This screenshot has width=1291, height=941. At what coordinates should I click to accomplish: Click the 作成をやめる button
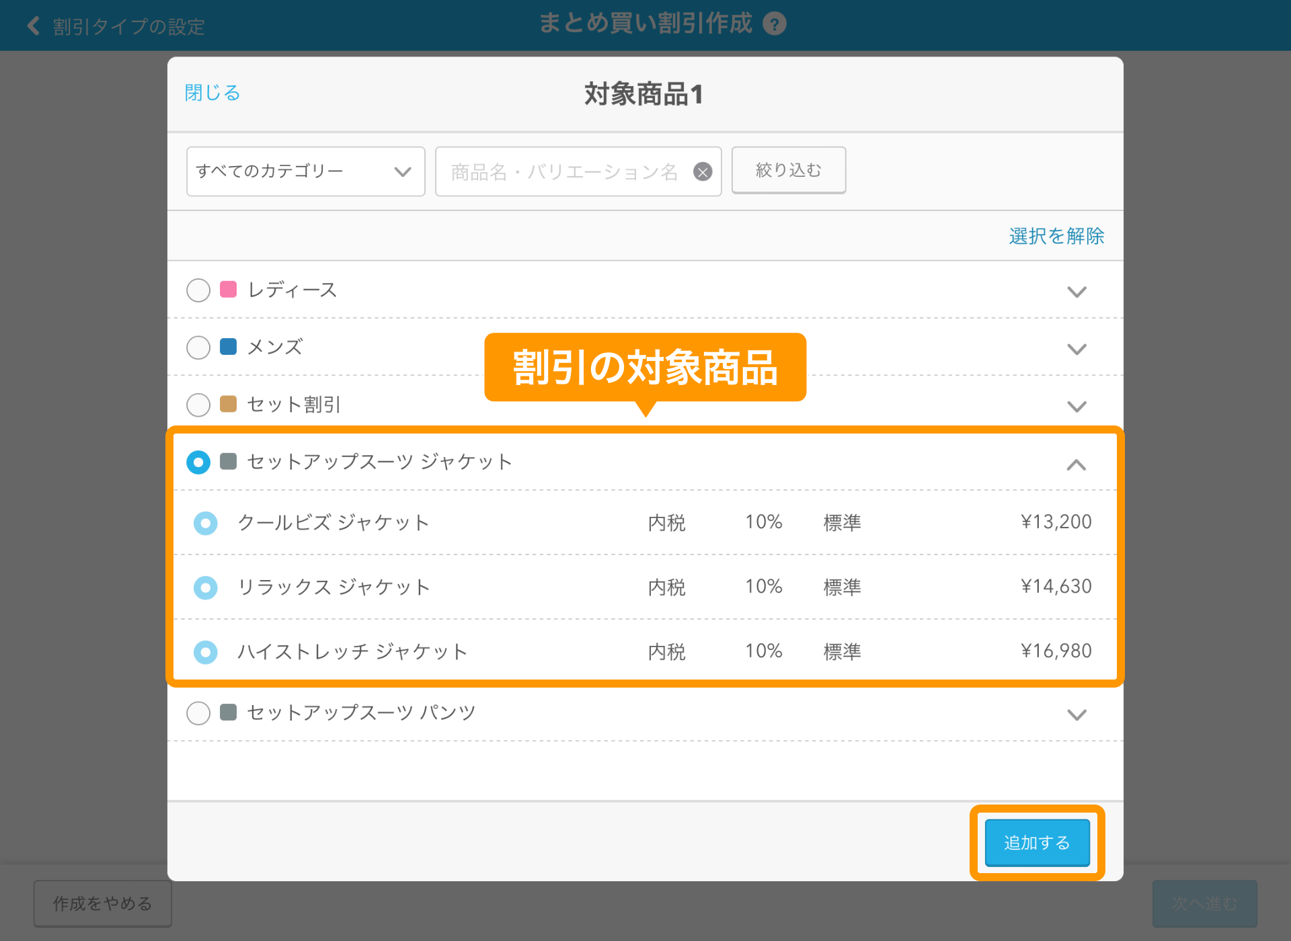click(x=103, y=903)
